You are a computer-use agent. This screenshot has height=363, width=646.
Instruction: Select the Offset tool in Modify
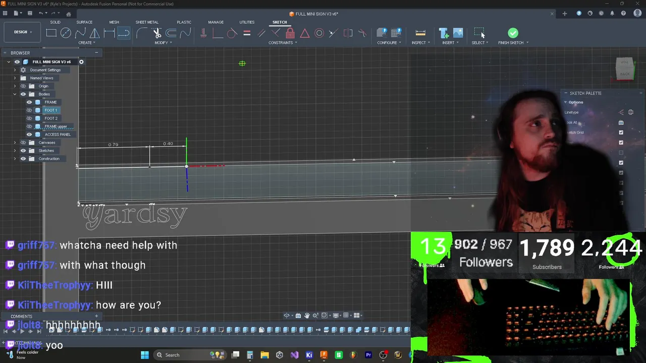click(x=172, y=33)
